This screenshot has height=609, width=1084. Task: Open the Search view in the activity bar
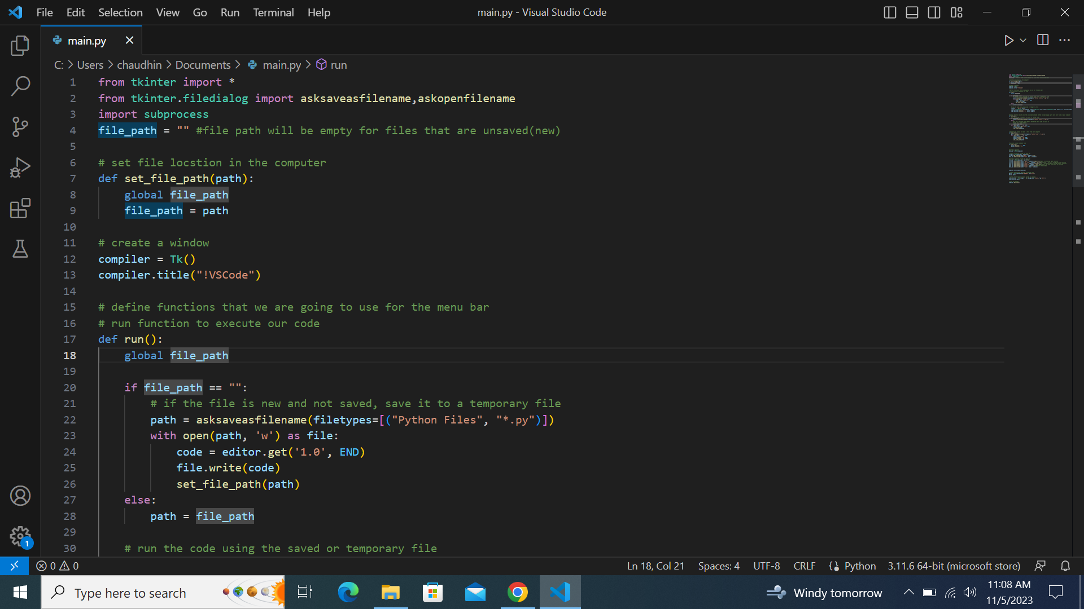[x=20, y=86]
